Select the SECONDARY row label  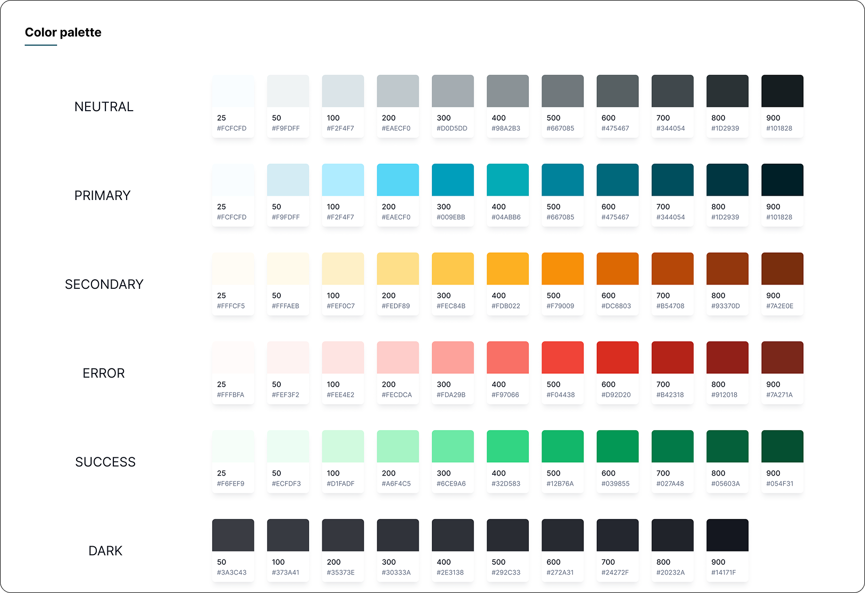coord(104,285)
